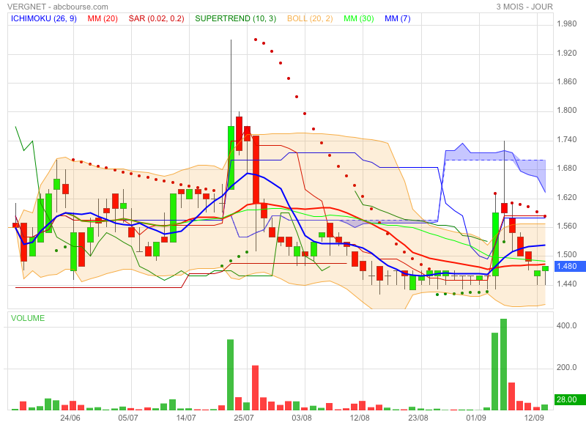Click the 03/08 date label
586x425 pixels.
pos(302,418)
